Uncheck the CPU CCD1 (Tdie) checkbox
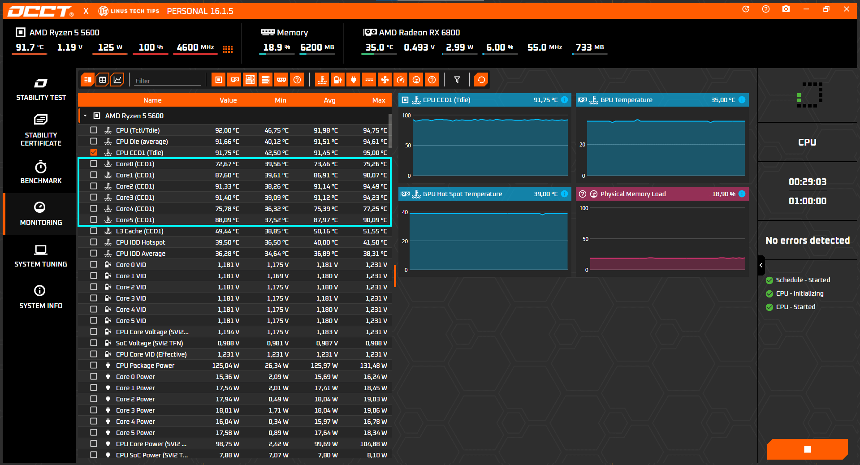Viewport: 860px width, 465px height. (94, 153)
